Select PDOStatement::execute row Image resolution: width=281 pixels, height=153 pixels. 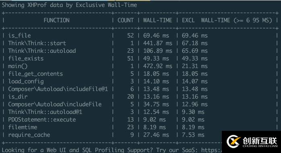coord(140,120)
